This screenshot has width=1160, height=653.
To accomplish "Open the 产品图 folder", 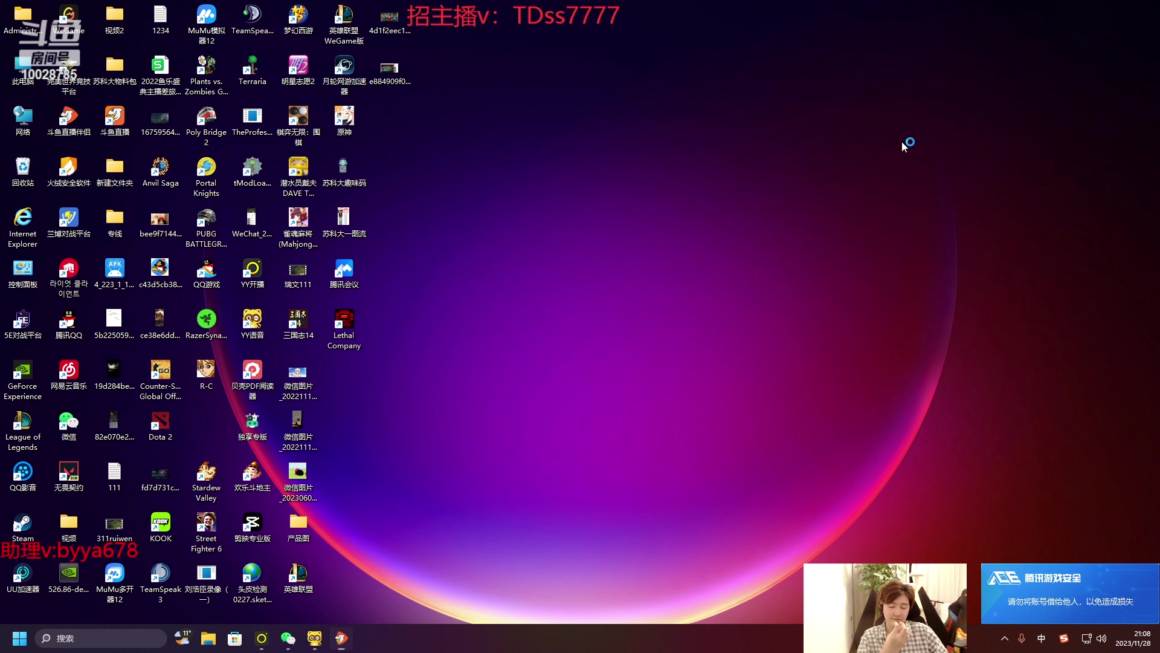I will click(x=298, y=527).
